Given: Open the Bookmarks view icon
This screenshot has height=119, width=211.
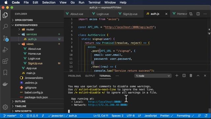Looking at the screenshot, I should [x=5, y=73].
